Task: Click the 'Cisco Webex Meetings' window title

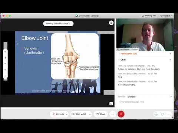Action: [x=89, y=16]
